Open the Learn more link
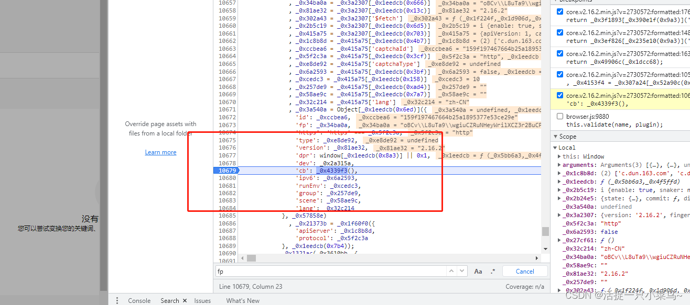 pos(160,152)
